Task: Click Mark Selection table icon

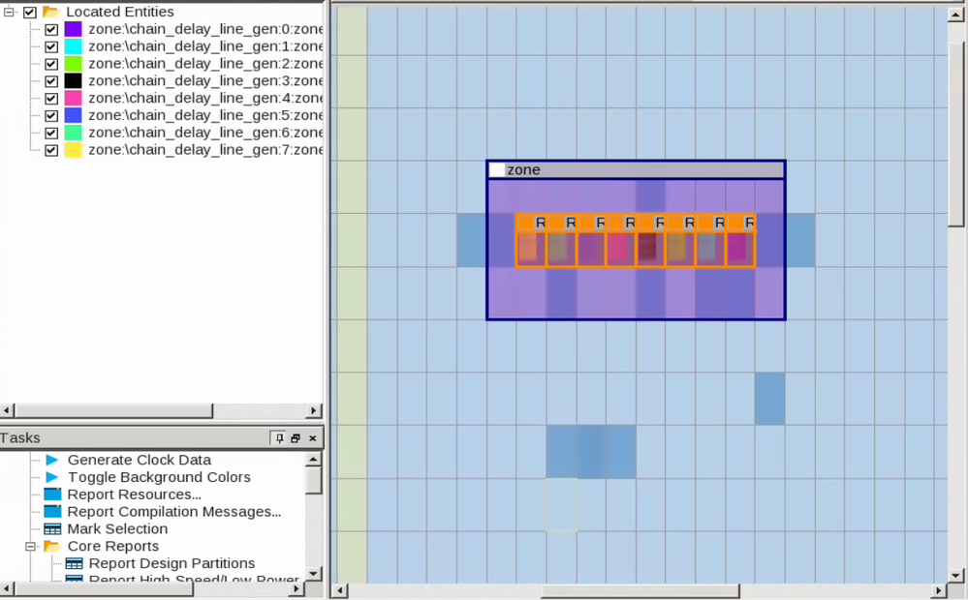Action: [52, 529]
